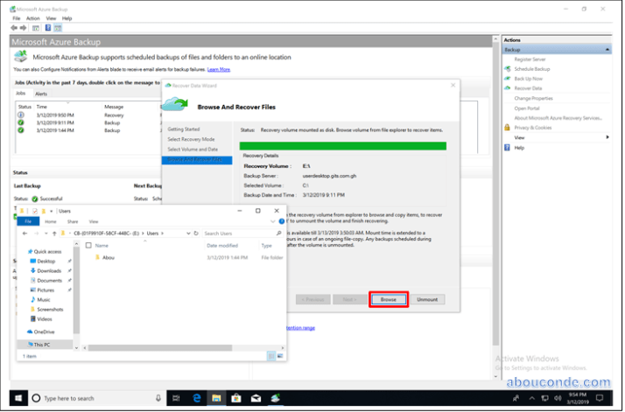The image size is (625, 412).
Task: Click the Browse button
Action: pyautogui.click(x=389, y=299)
